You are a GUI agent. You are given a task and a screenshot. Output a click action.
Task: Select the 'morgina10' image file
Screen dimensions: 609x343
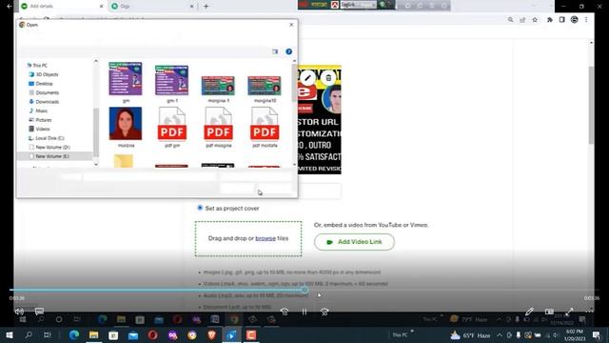(x=265, y=89)
